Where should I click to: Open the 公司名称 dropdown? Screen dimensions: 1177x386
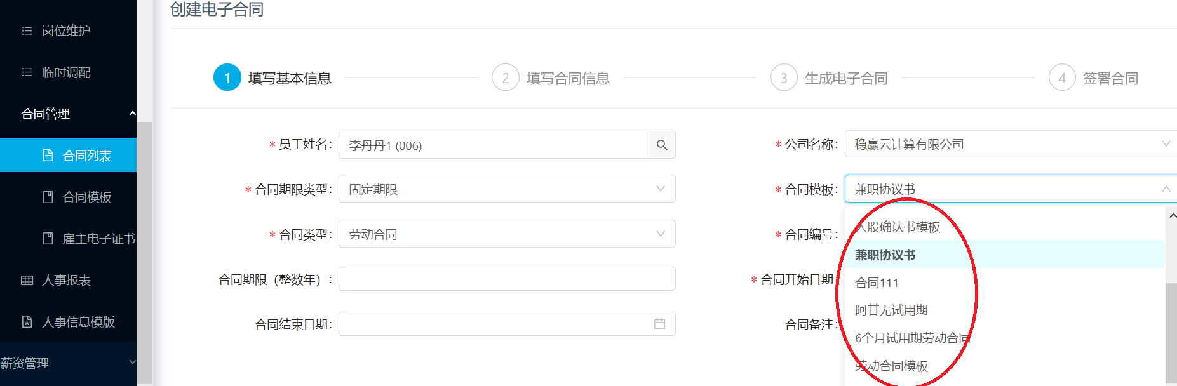click(1011, 144)
